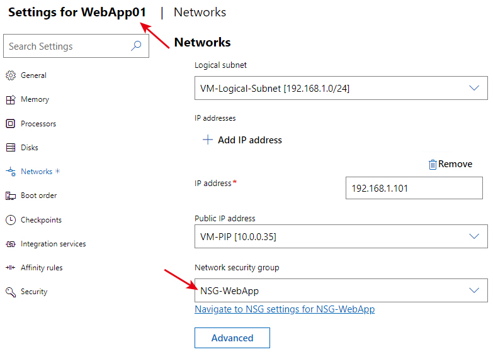Click the General gear icon
Image resolution: width=493 pixels, height=352 pixels.
11,75
